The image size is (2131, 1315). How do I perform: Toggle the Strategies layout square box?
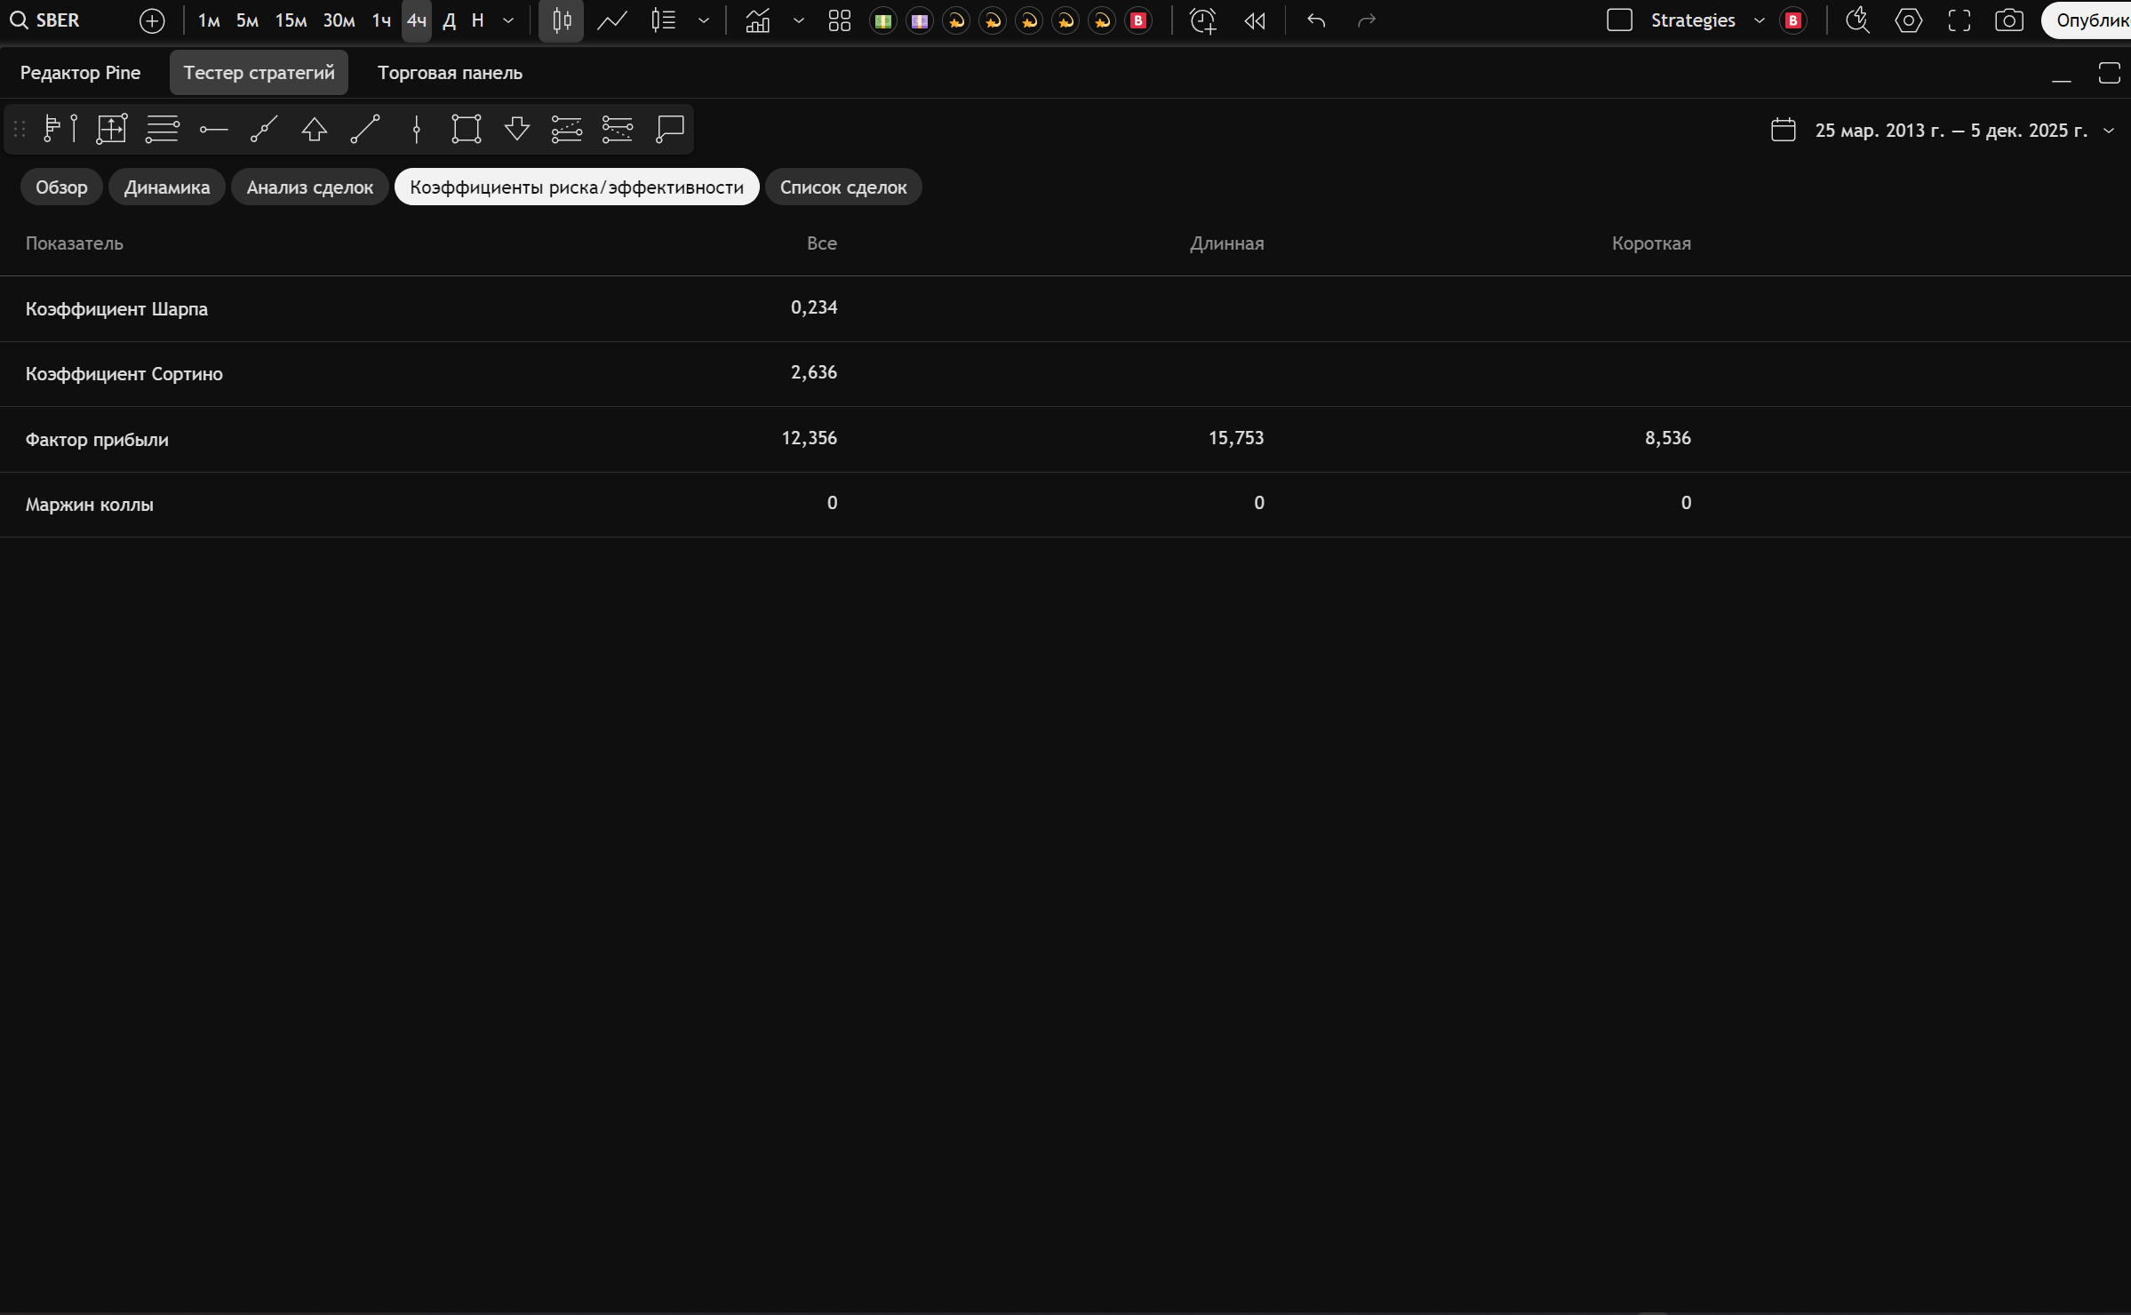[x=1619, y=20]
